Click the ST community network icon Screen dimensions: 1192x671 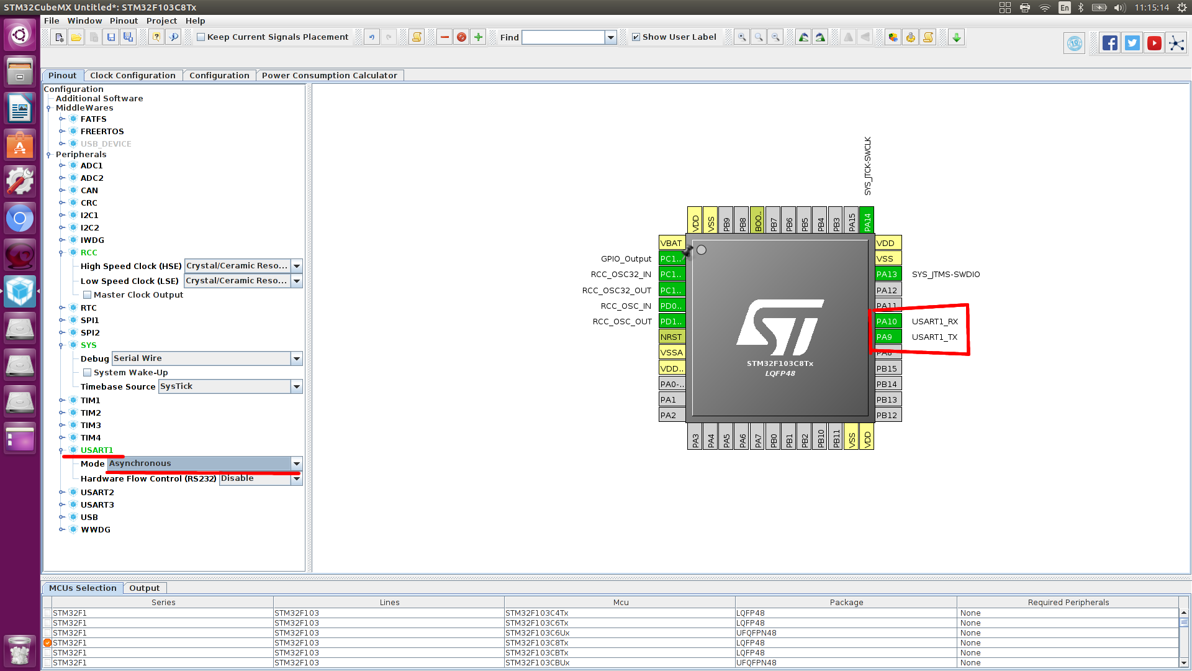tap(1176, 43)
